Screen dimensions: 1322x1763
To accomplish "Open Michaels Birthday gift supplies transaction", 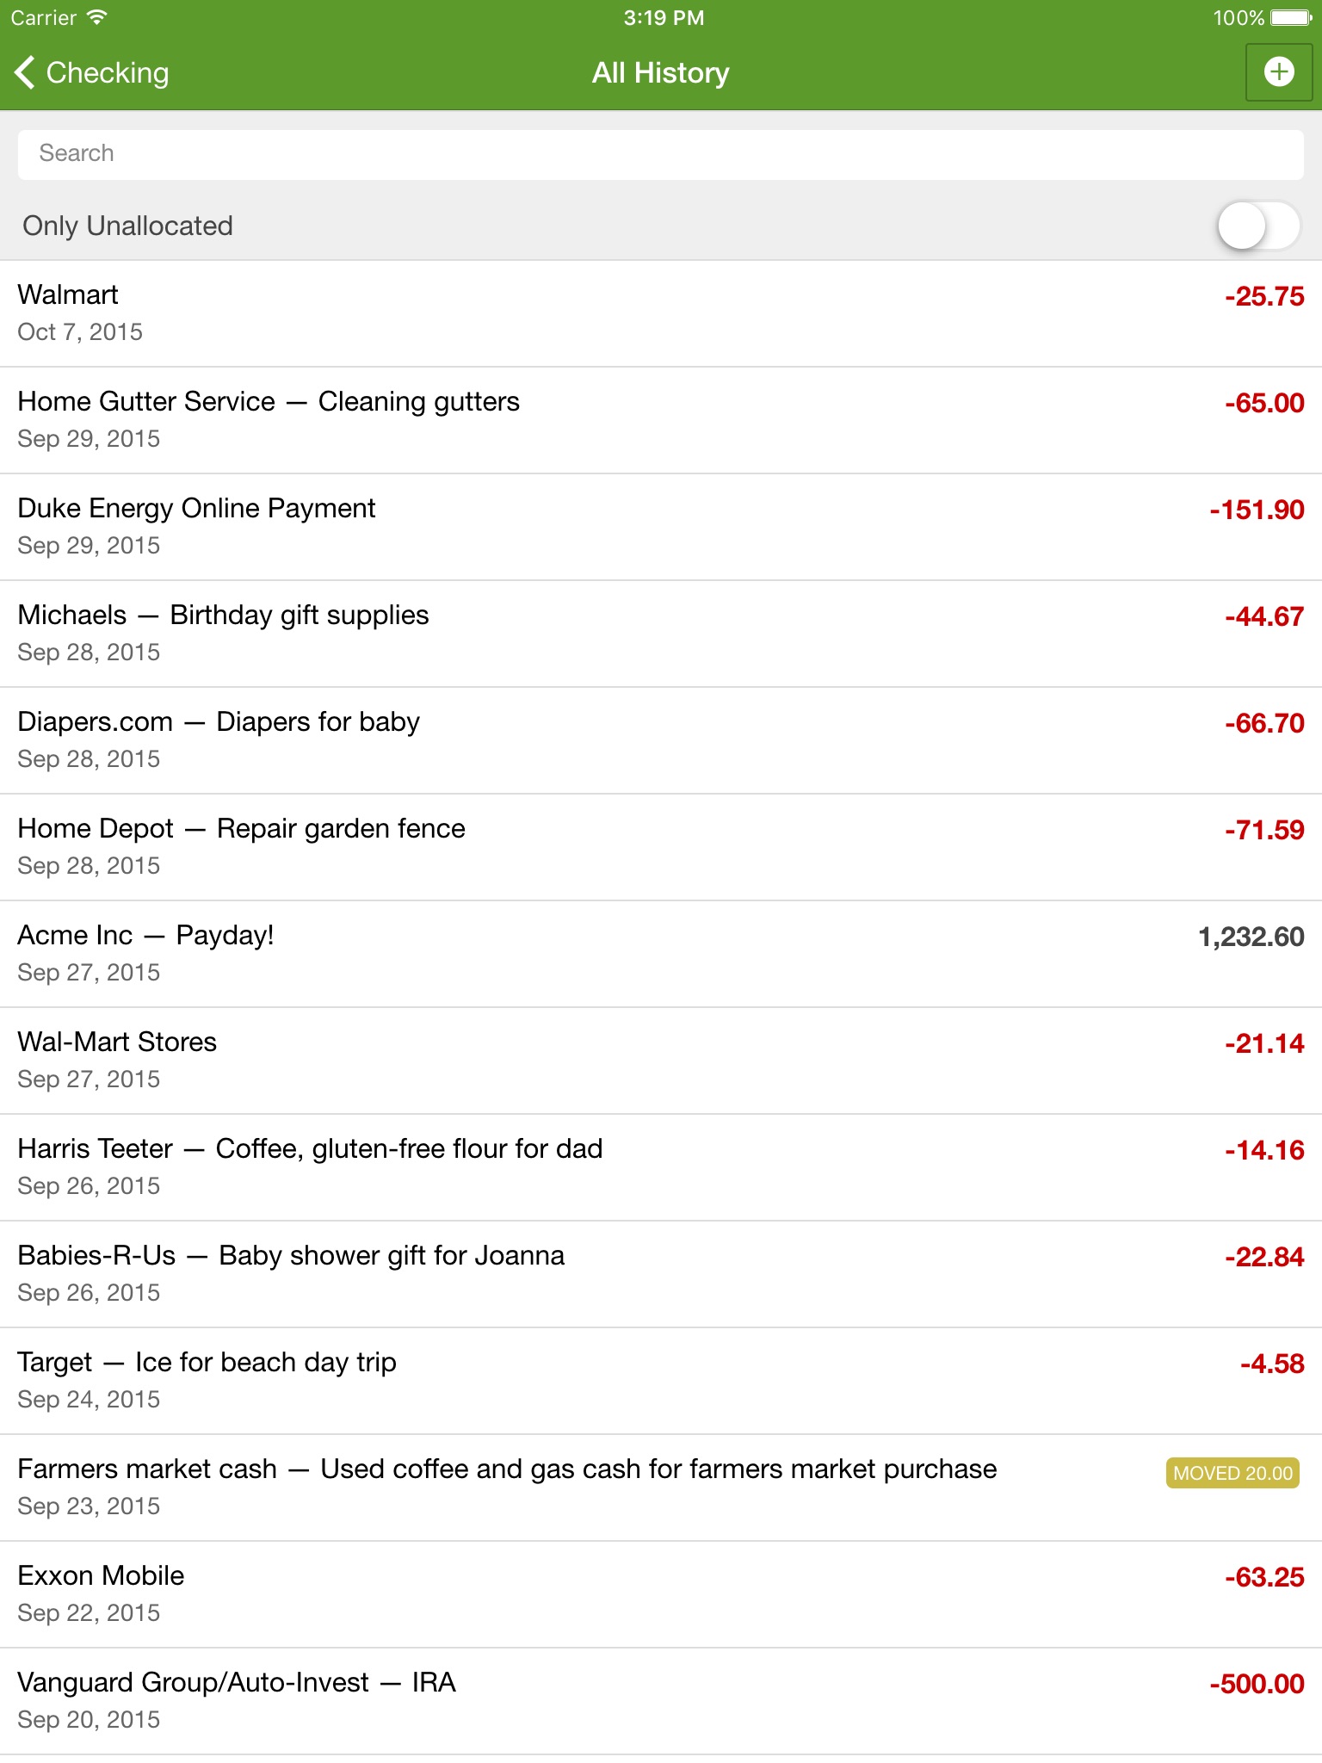I will pyautogui.click(x=661, y=634).
